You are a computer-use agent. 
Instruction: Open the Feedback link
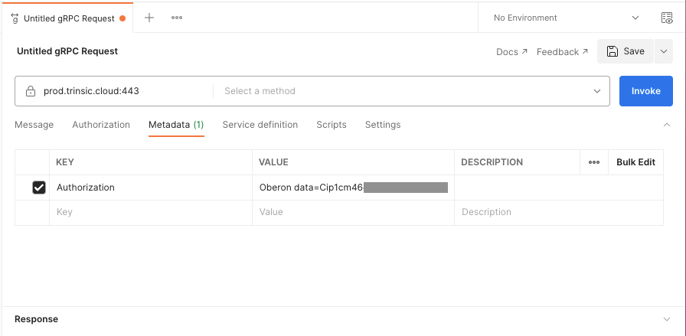562,51
